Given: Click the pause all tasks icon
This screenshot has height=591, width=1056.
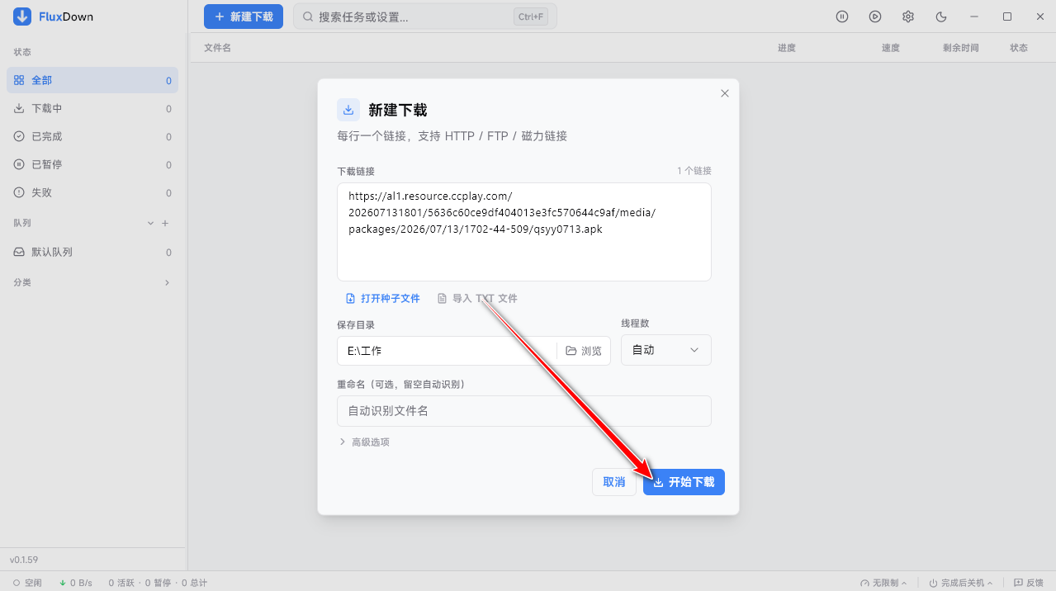Looking at the screenshot, I should [842, 17].
